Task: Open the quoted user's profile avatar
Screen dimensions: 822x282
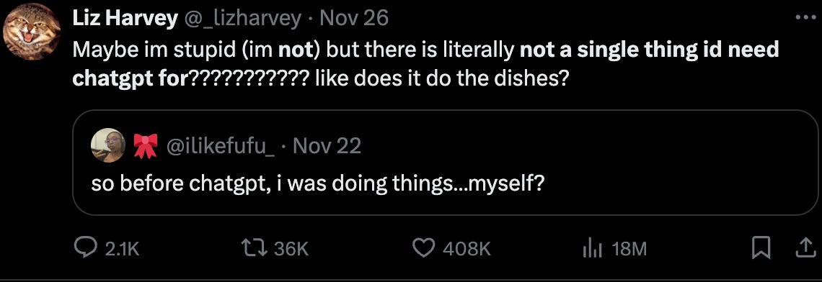Action: point(107,143)
